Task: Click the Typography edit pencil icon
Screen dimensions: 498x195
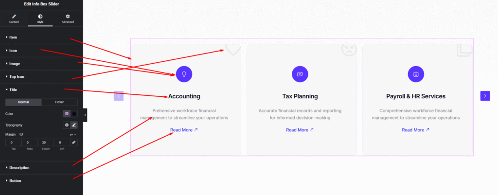Action: [74, 125]
